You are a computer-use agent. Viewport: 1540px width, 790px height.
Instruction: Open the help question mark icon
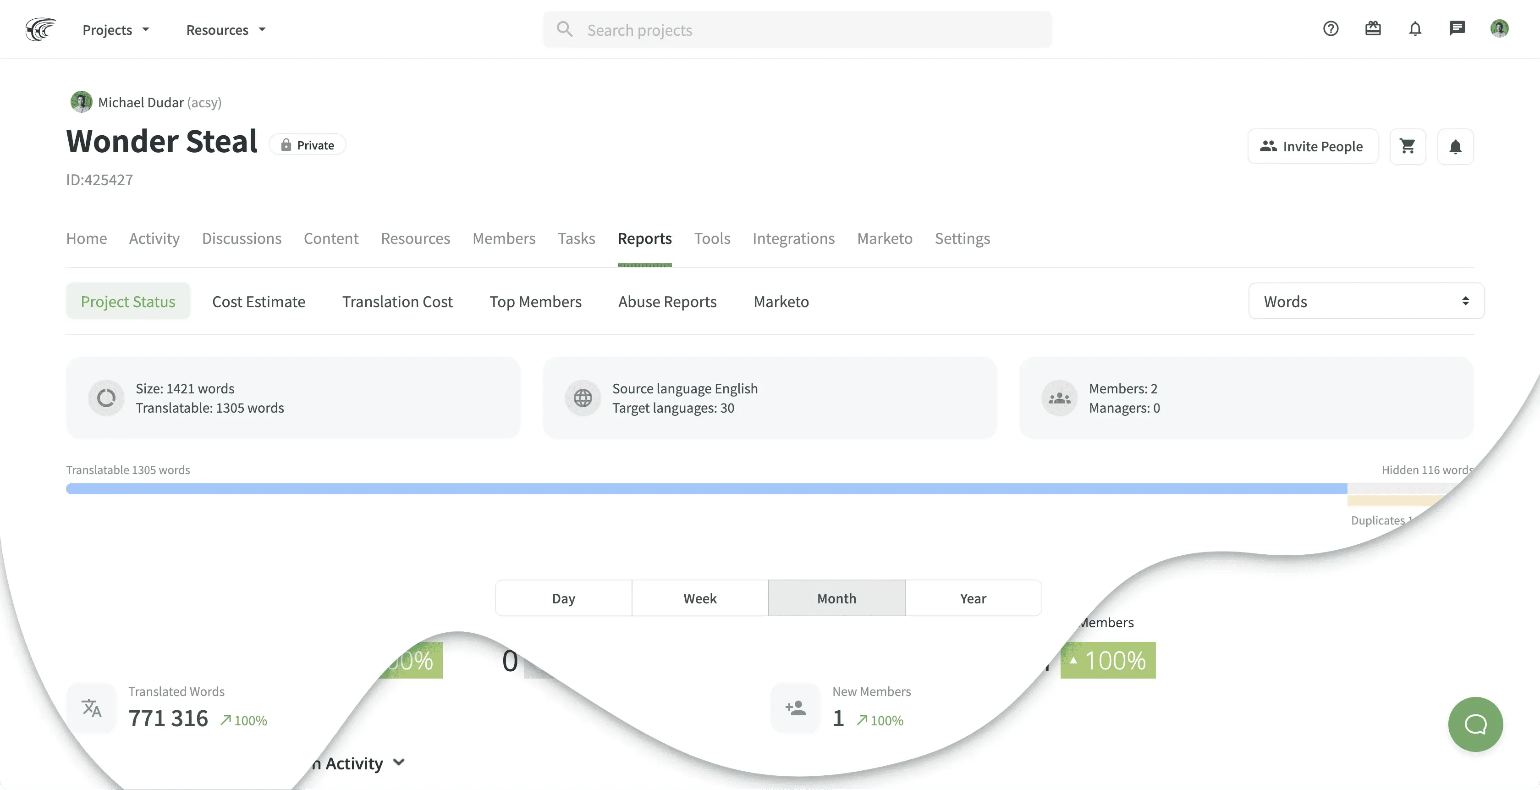coord(1331,29)
